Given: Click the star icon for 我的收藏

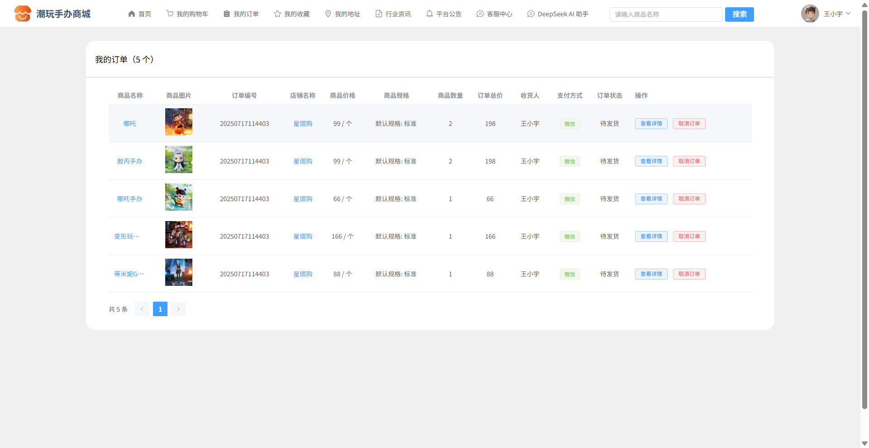Looking at the screenshot, I should point(277,14).
